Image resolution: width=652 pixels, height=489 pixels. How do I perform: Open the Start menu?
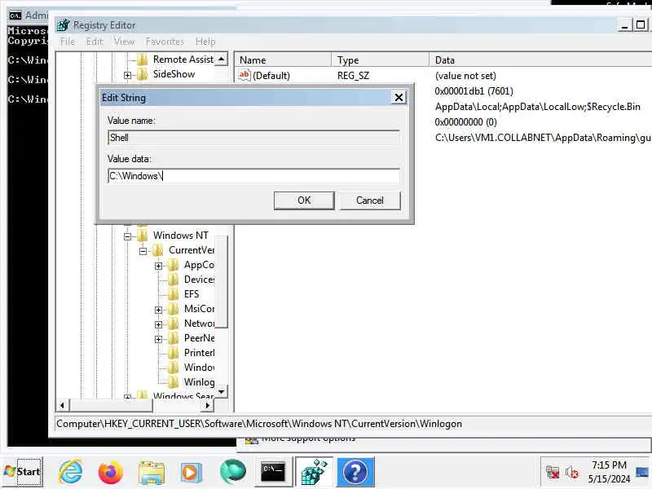tap(23, 472)
